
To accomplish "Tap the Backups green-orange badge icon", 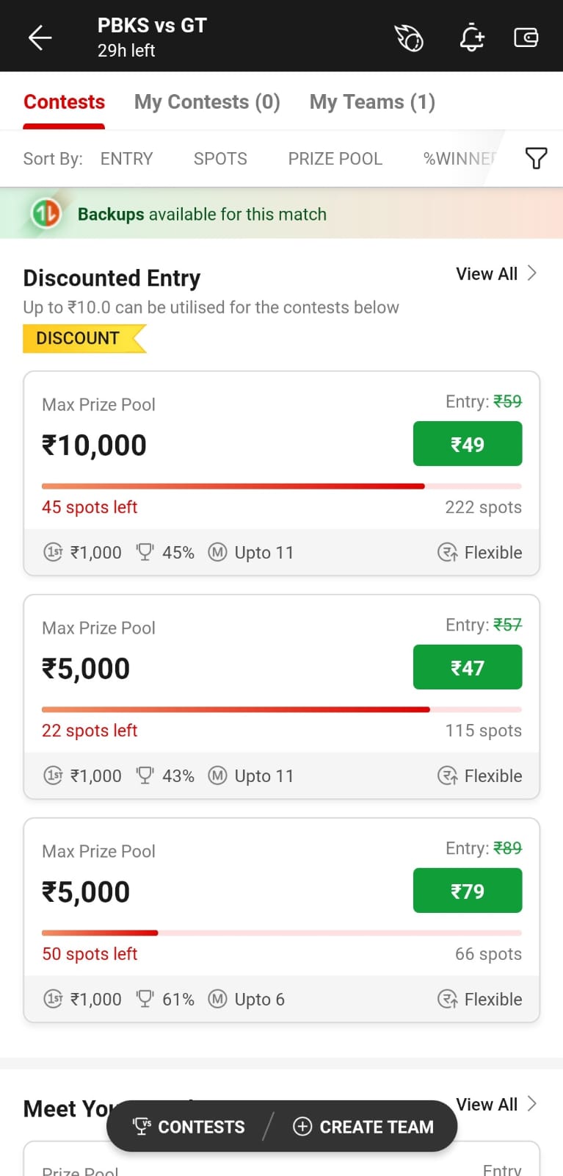I will [x=46, y=214].
